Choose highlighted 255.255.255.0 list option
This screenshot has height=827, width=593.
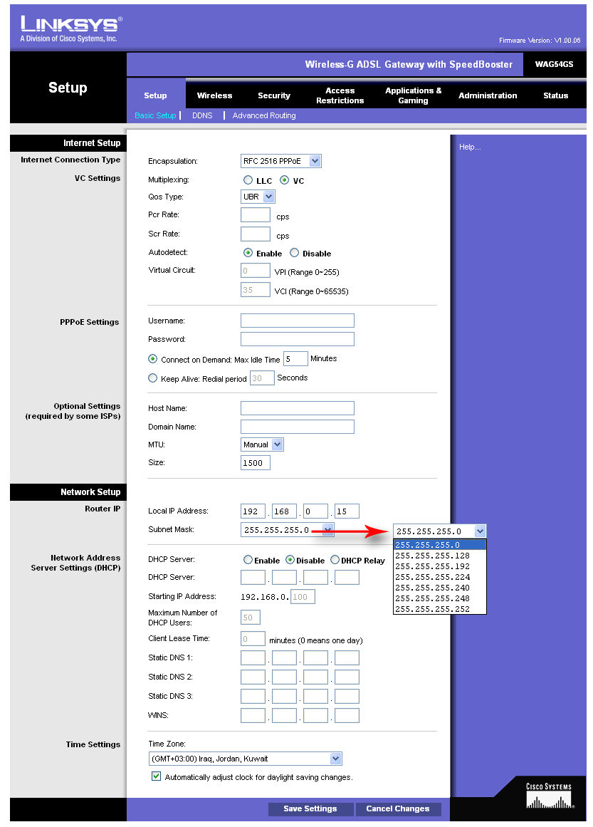tap(440, 545)
